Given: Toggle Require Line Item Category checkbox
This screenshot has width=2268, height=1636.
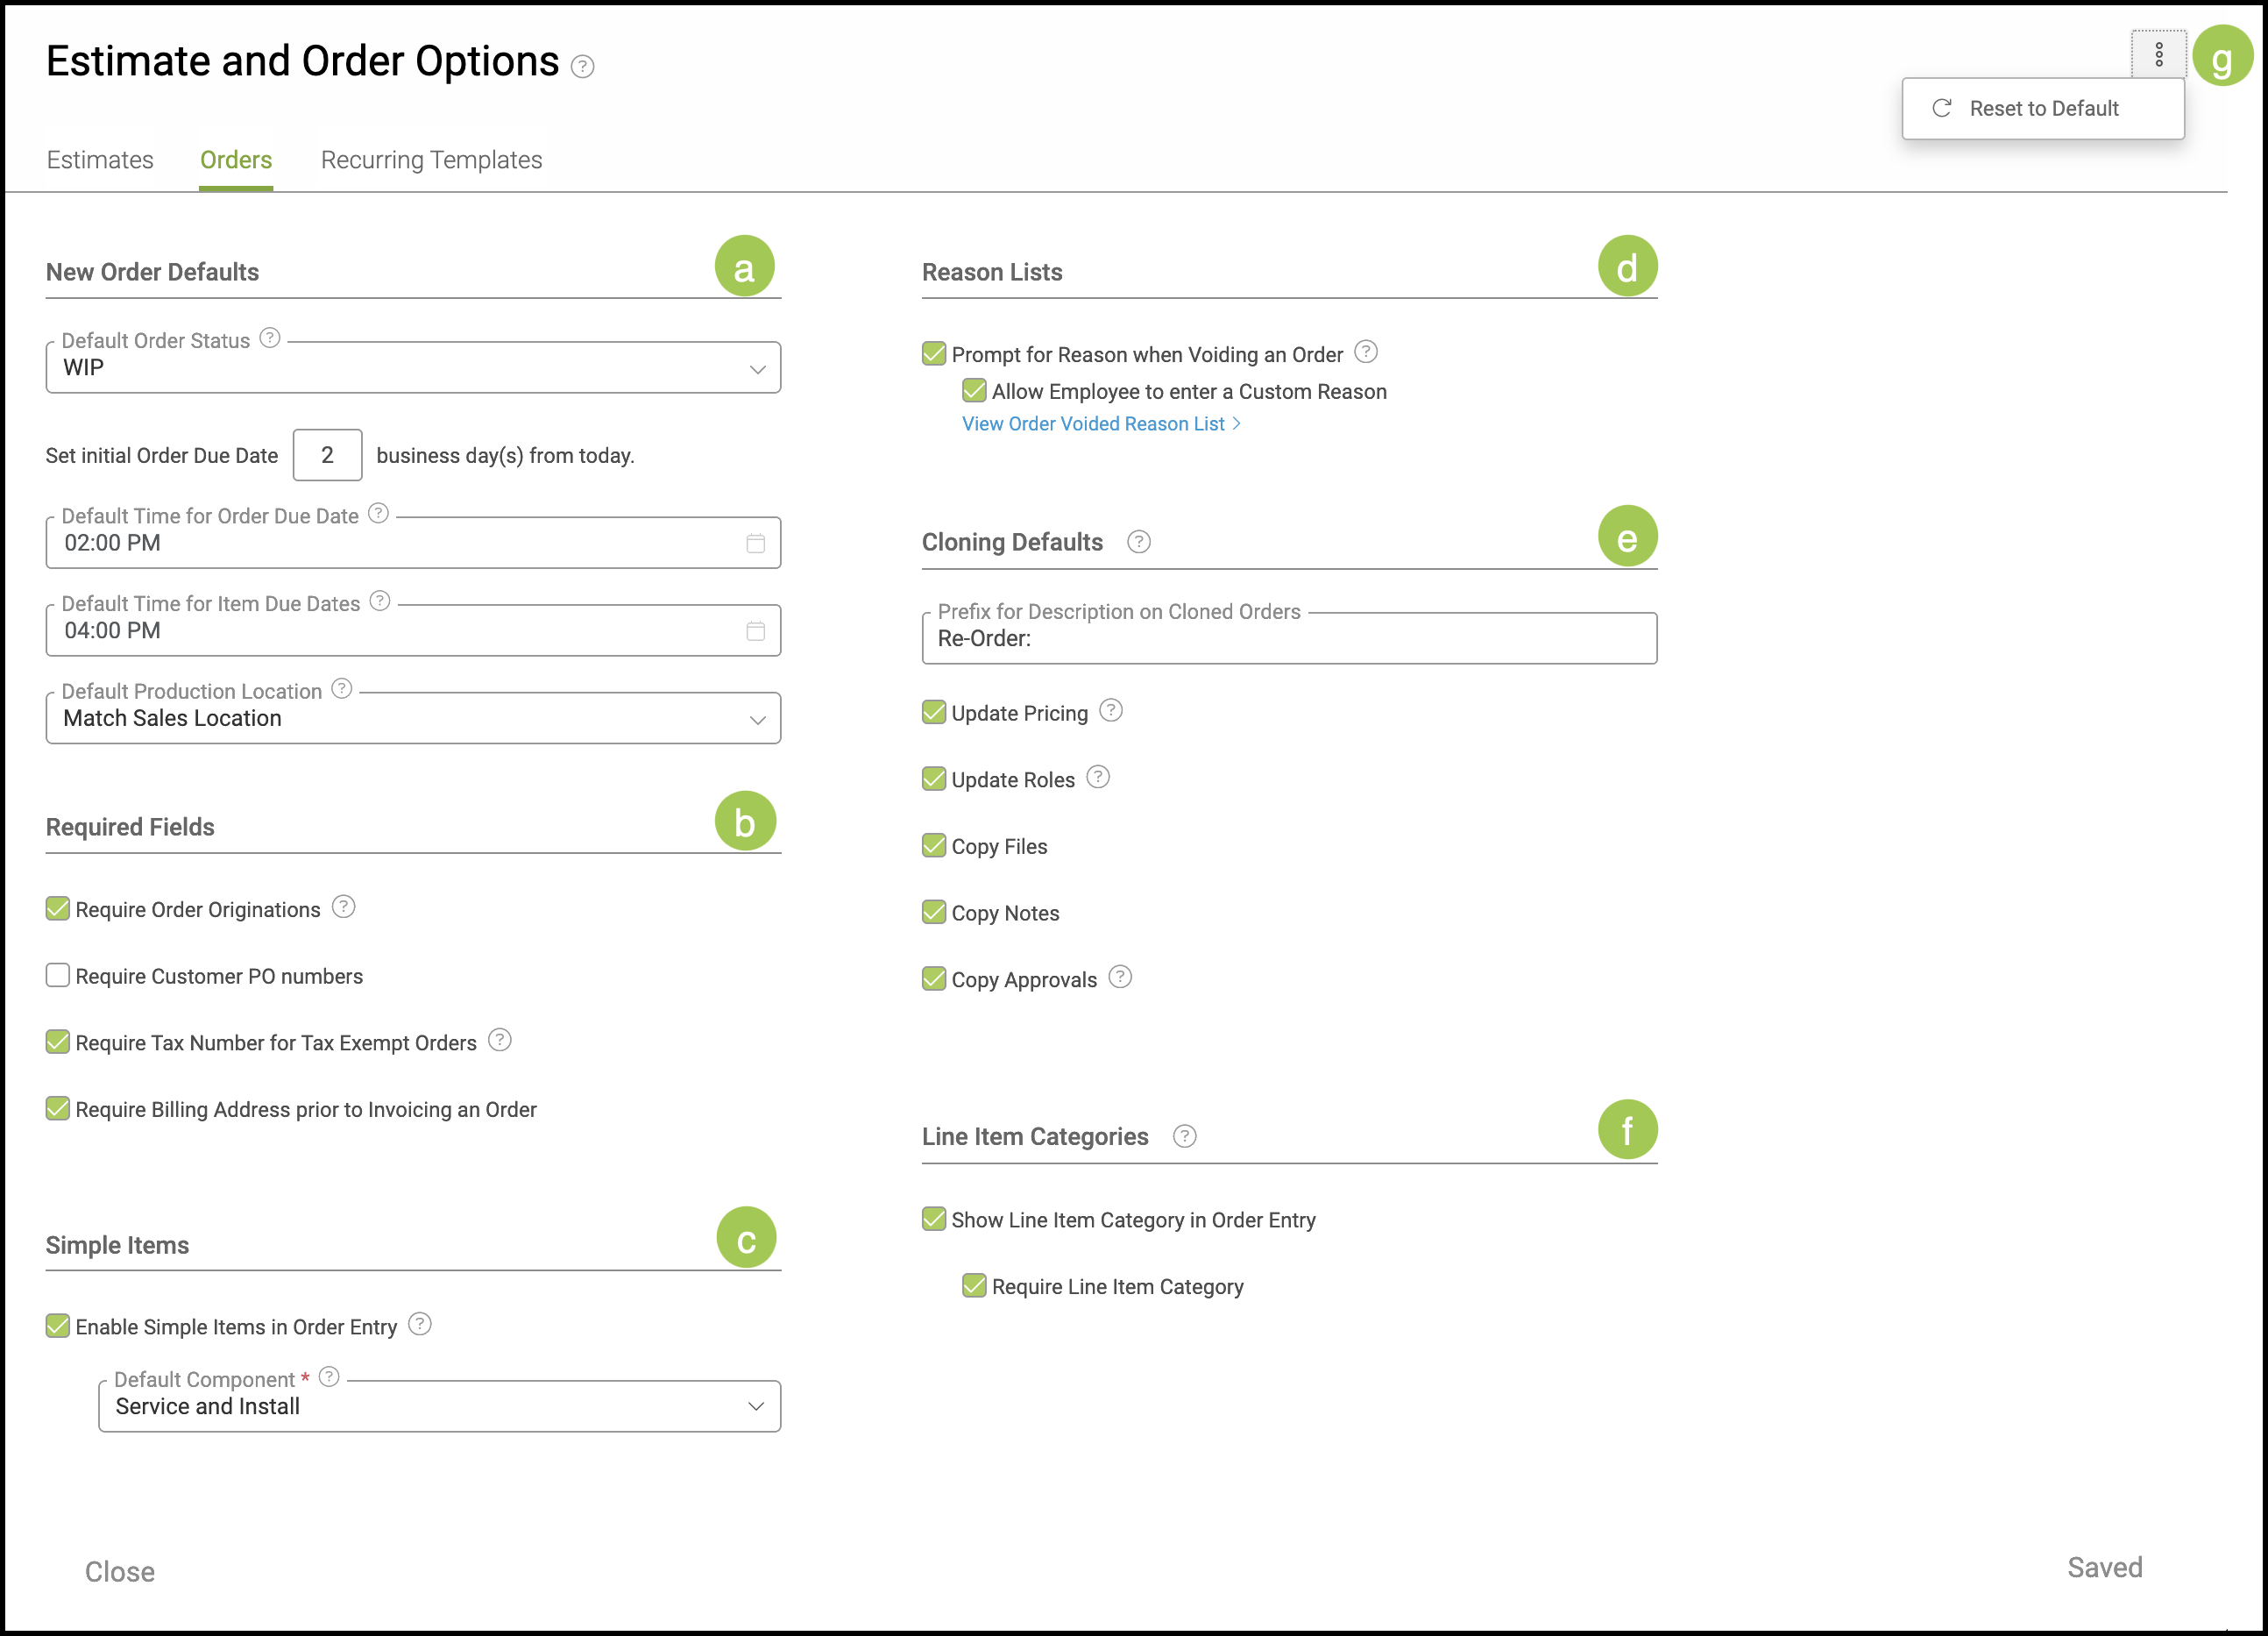Looking at the screenshot, I should coord(974,1287).
